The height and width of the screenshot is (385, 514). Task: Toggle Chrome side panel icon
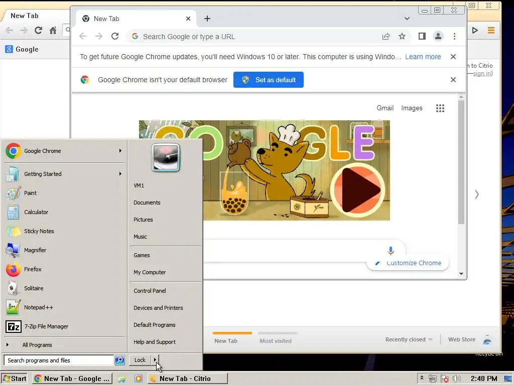[x=422, y=36]
